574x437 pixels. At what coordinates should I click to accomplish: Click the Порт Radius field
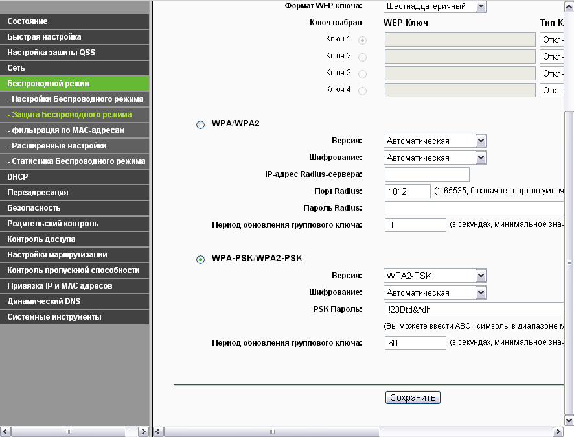(x=408, y=191)
